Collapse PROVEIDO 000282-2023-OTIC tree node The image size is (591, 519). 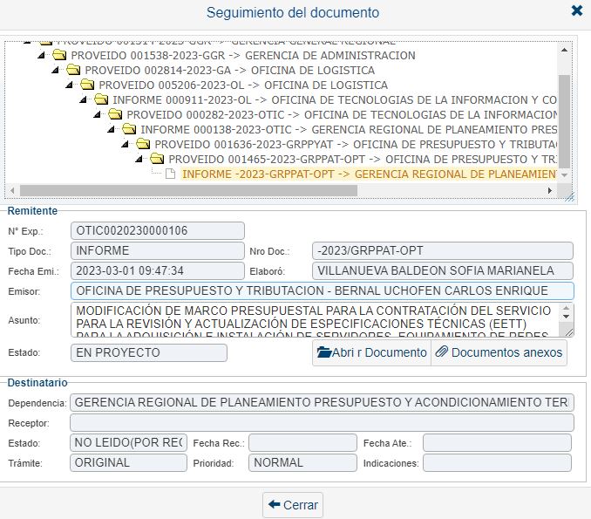click(98, 114)
